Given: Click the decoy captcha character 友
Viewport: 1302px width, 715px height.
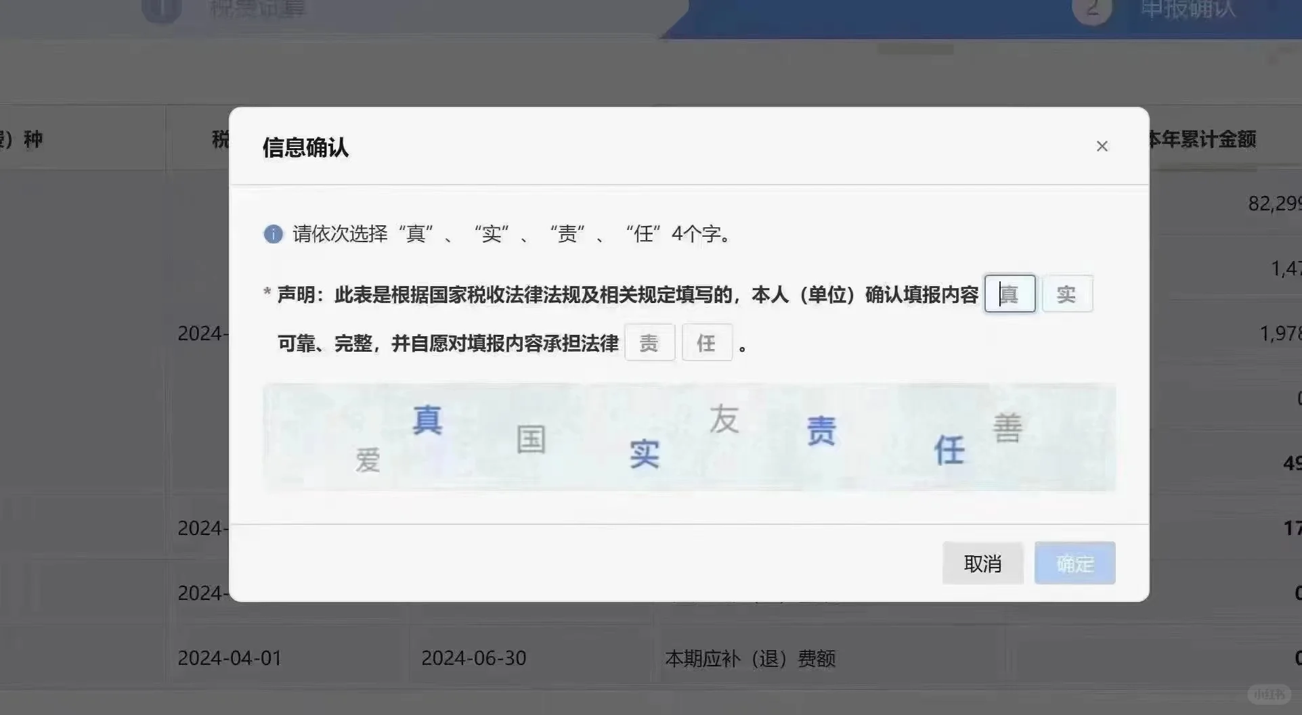Looking at the screenshot, I should pyautogui.click(x=724, y=419).
